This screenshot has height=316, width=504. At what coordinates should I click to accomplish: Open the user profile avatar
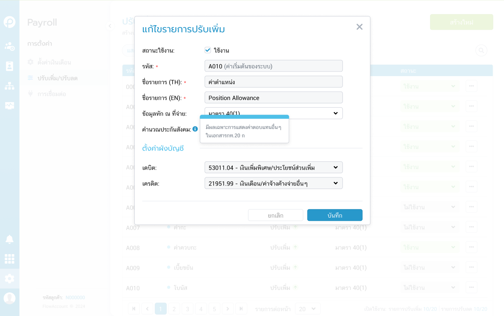(x=9, y=298)
